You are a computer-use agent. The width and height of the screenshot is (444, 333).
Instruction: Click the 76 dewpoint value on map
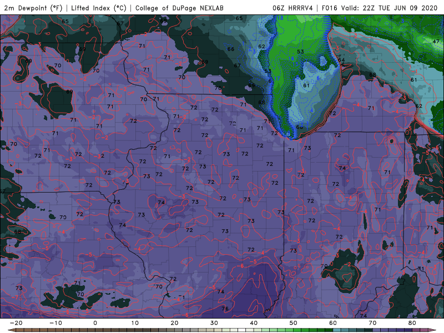225,309
